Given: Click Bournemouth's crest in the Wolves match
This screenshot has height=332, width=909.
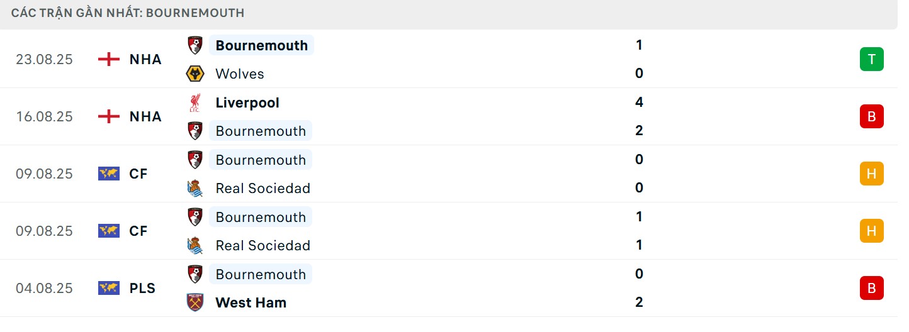Looking at the screenshot, I should point(195,45).
